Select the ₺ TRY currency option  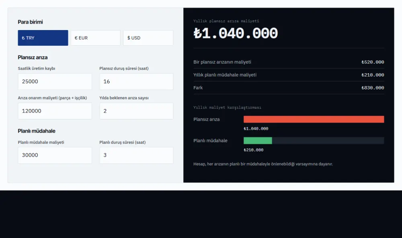43,38
